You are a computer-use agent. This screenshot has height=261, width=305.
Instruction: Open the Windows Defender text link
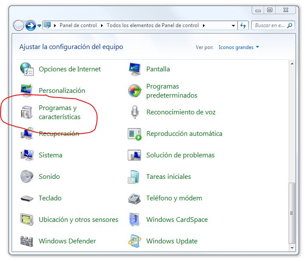67,241
